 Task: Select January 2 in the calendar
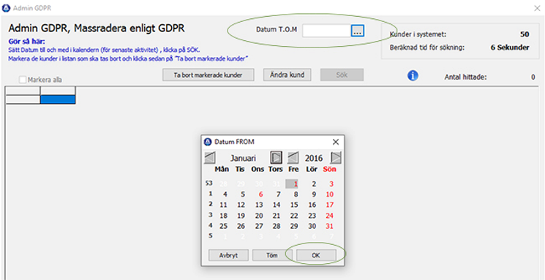(314, 183)
